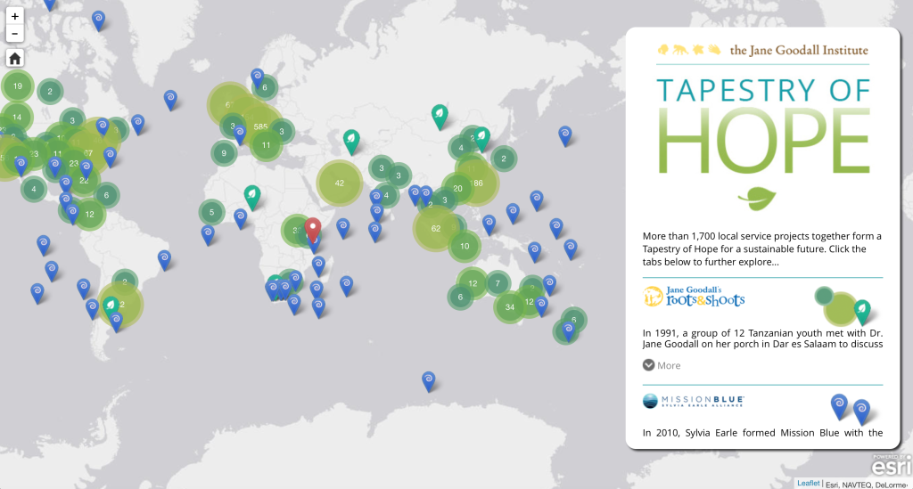This screenshot has width=913, height=489.
Task: Zoom in using the plus button
Action: coord(14,16)
